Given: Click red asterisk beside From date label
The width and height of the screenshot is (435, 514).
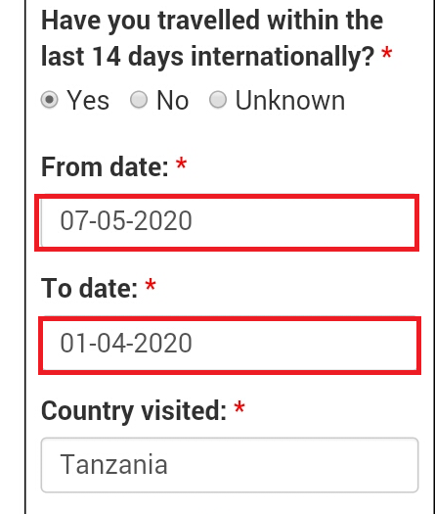Looking at the screenshot, I should (182, 163).
